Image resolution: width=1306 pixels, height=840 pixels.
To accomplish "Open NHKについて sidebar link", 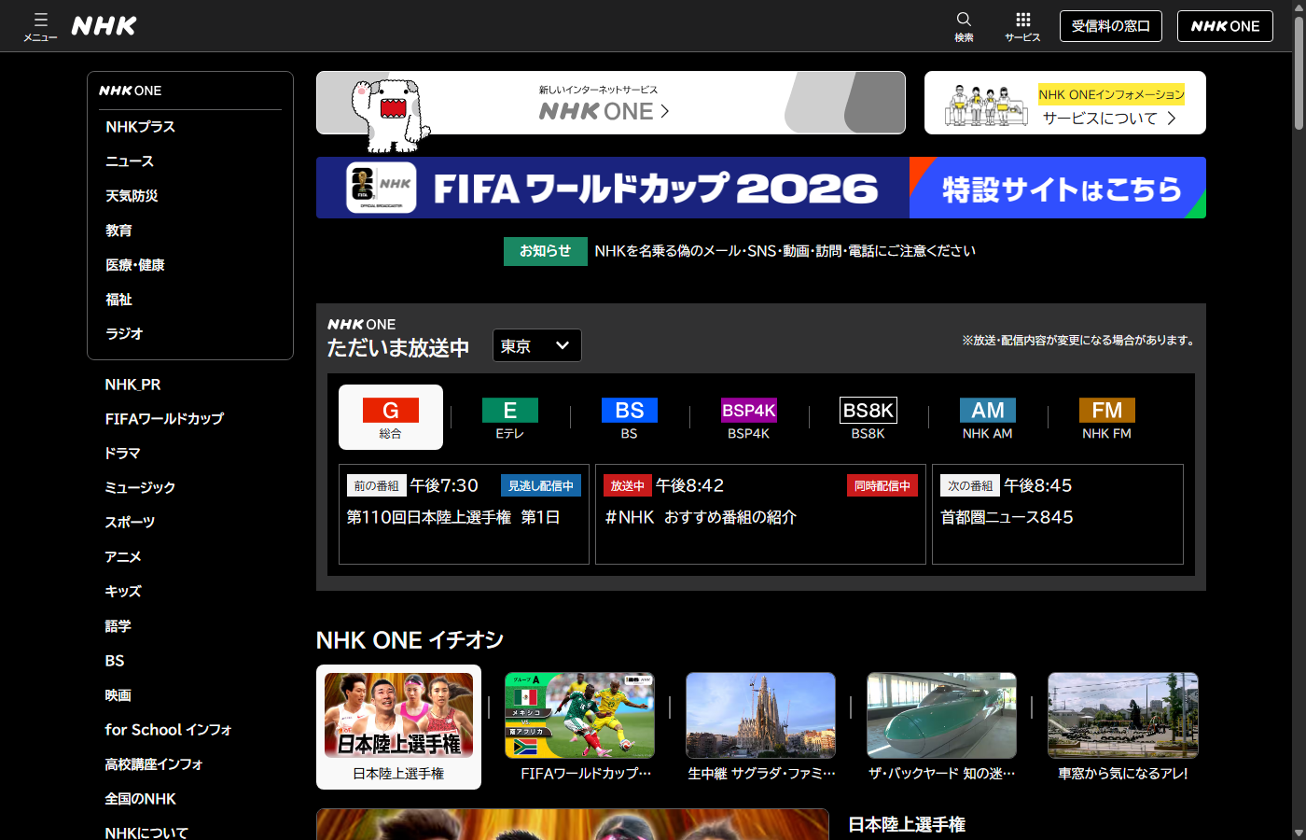I will point(146,833).
